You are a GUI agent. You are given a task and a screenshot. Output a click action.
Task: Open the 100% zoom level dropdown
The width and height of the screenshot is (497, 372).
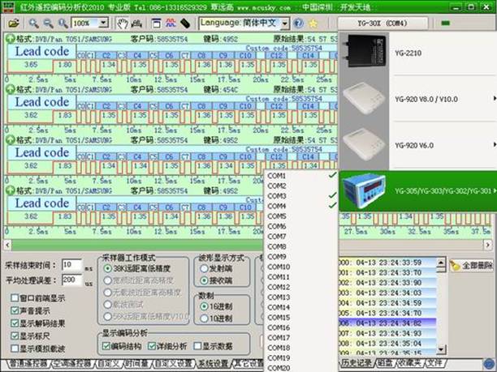click(105, 24)
